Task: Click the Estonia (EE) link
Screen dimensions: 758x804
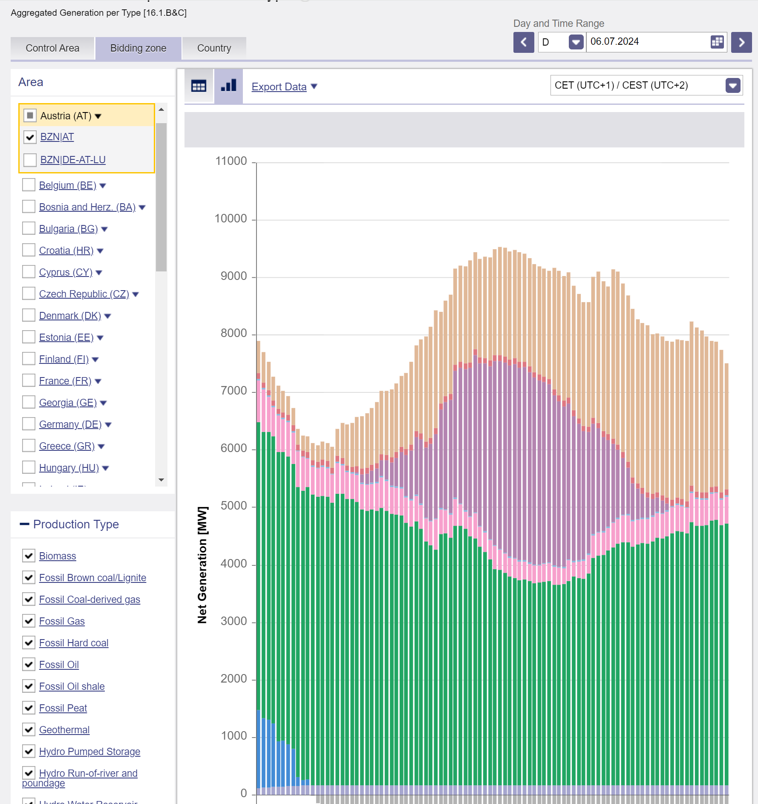Action: tap(66, 337)
